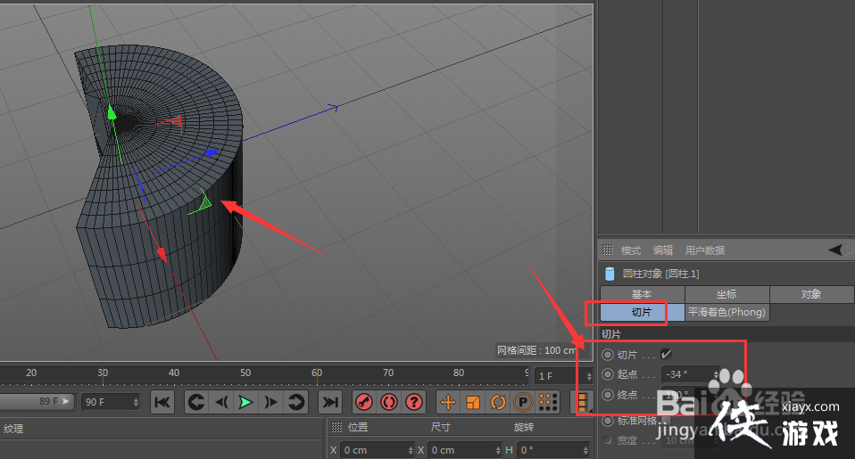Image resolution: width=855 pixels, height=459 pixels.
Task: Switch to the 坐标 tab
Action: point(726,294)
